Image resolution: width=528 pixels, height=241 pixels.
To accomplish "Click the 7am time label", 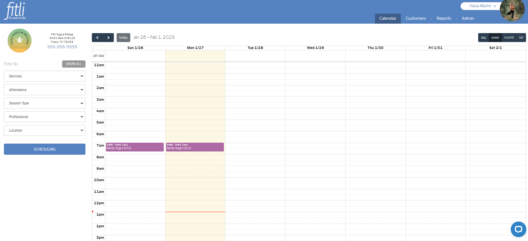I will point(100,146).
